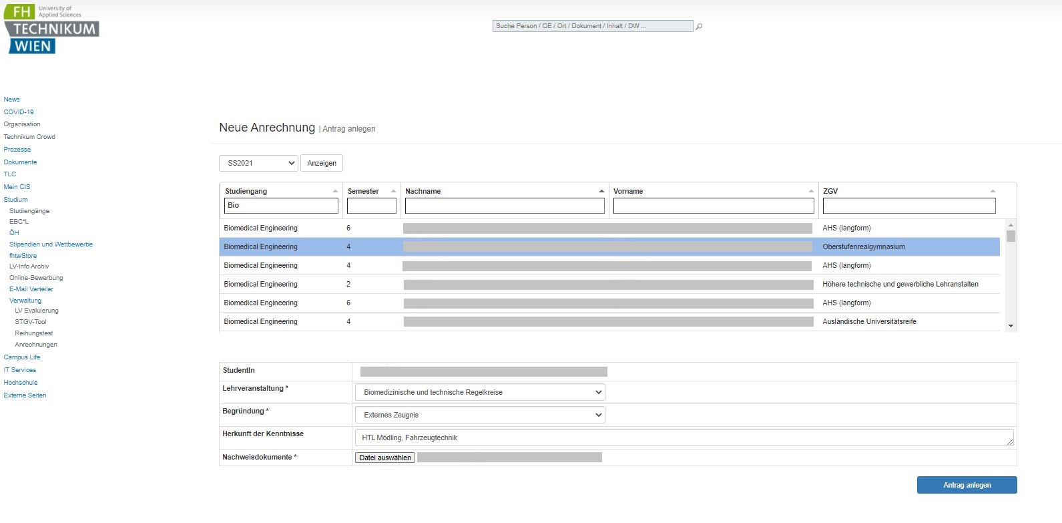Sort table by Vorname column arrow
1062x523 pixels.
pyautogui.click(x=811, y=192)
